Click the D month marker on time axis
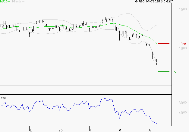 (x=31, y=130)
